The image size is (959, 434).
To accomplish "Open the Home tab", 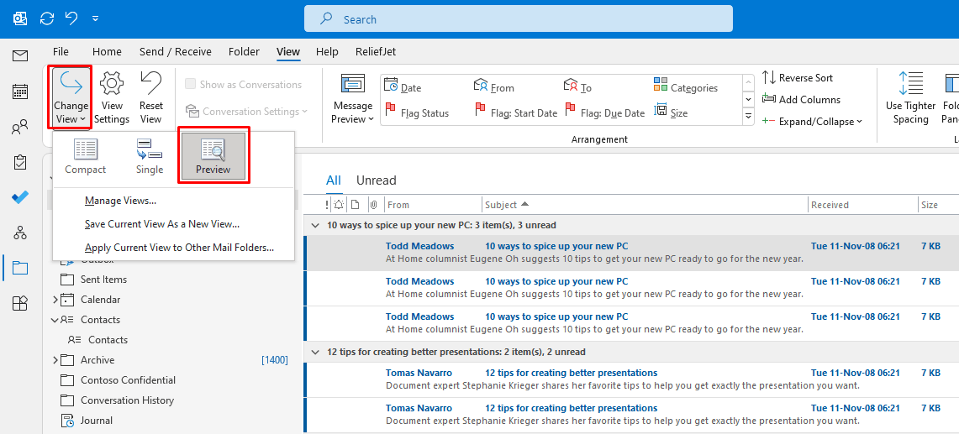I will [107, 52].
